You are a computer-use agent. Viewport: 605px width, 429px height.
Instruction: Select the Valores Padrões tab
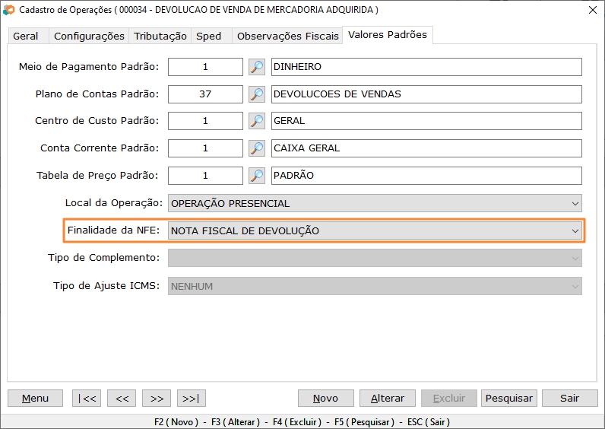click(x=388, y=35)
